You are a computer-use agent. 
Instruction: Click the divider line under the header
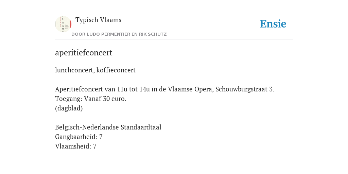[x=174, y=39]
